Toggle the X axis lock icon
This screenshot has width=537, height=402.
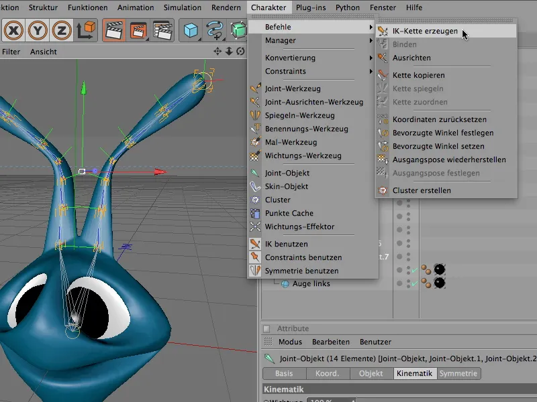coord(13,30)
